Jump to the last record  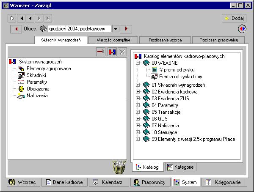pos(48,18)
